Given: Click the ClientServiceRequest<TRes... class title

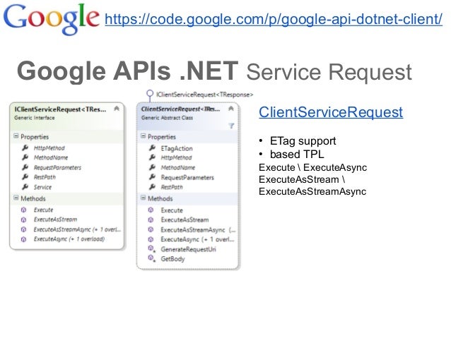Looking at the screenshot, I should pyautogui.click(x=181, y=109).
